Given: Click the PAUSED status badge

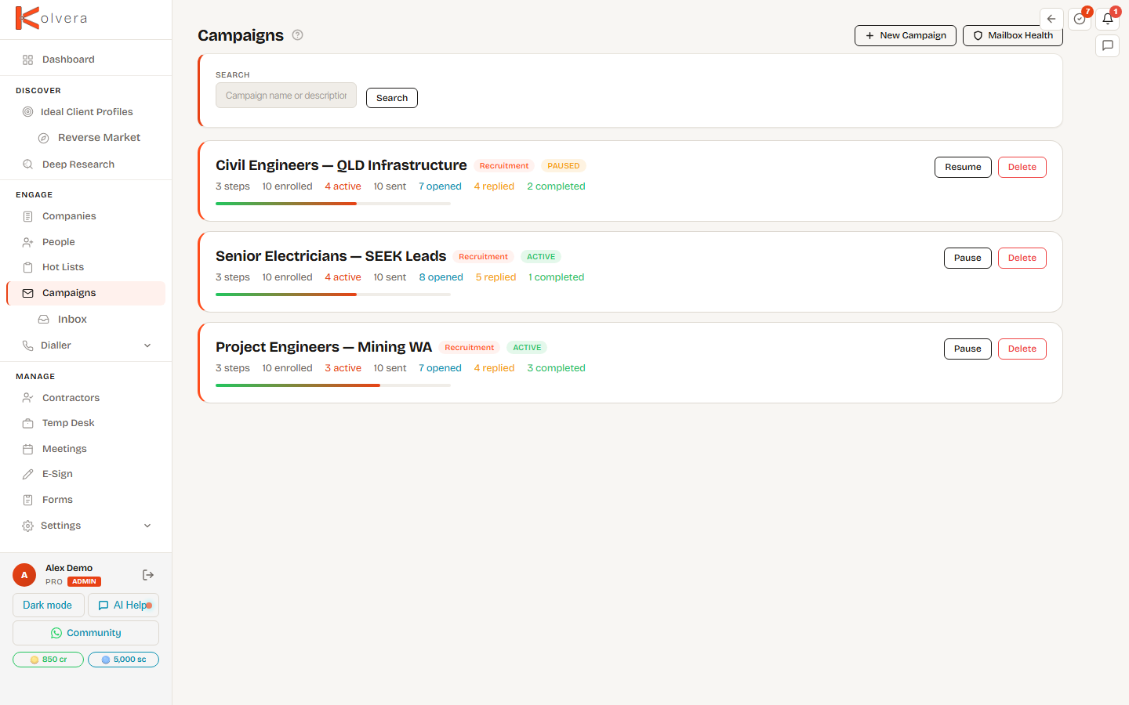Looking at the screenshot, I should [x=564, y=166].
